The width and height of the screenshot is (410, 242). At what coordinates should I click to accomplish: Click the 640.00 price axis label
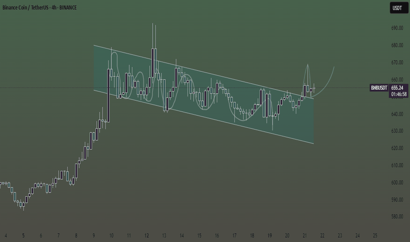point(397,114)
